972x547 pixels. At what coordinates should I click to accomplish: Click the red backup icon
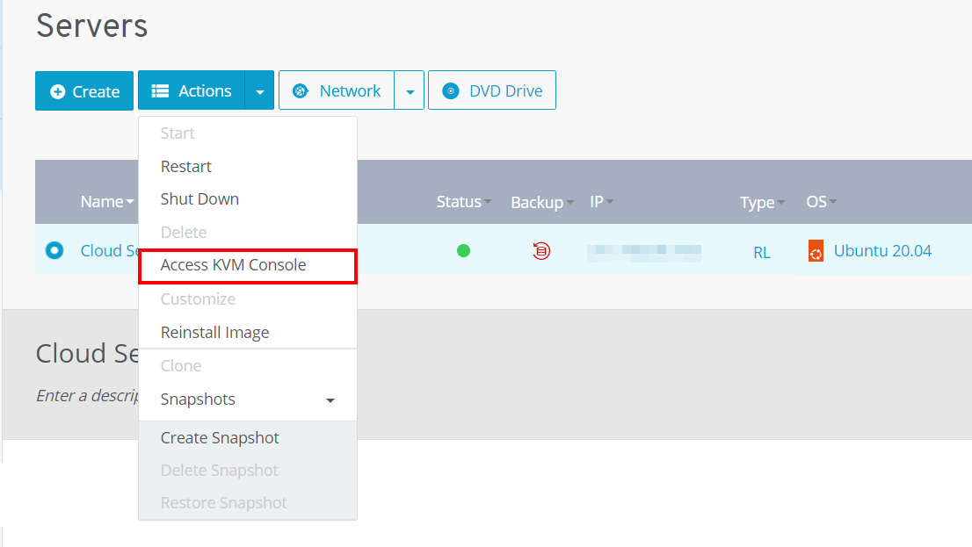541,251
